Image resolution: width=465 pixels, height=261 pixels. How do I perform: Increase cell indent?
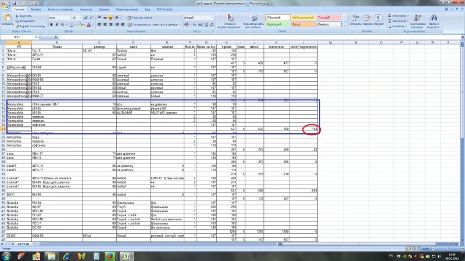click(123, 25)
